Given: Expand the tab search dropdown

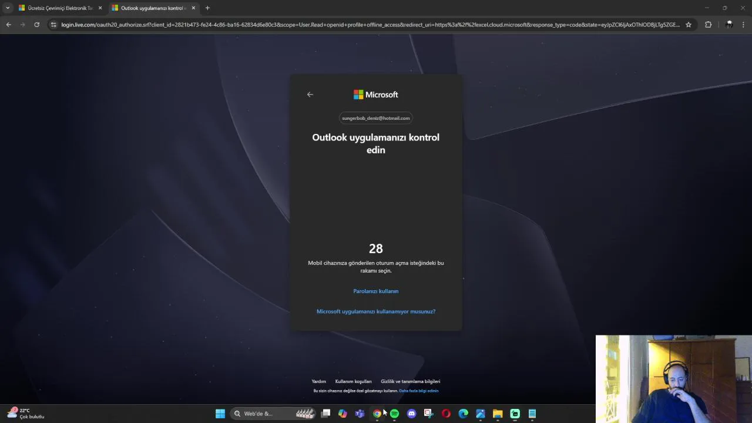Looking at the screenshot, I should pos(8,8).
